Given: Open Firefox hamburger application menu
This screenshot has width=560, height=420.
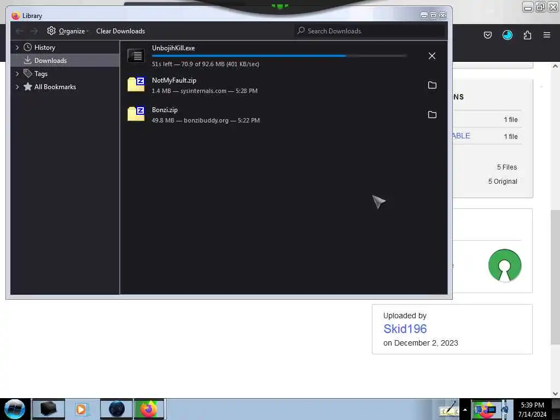Looking at the screenshot, I should tap(547, 35).
